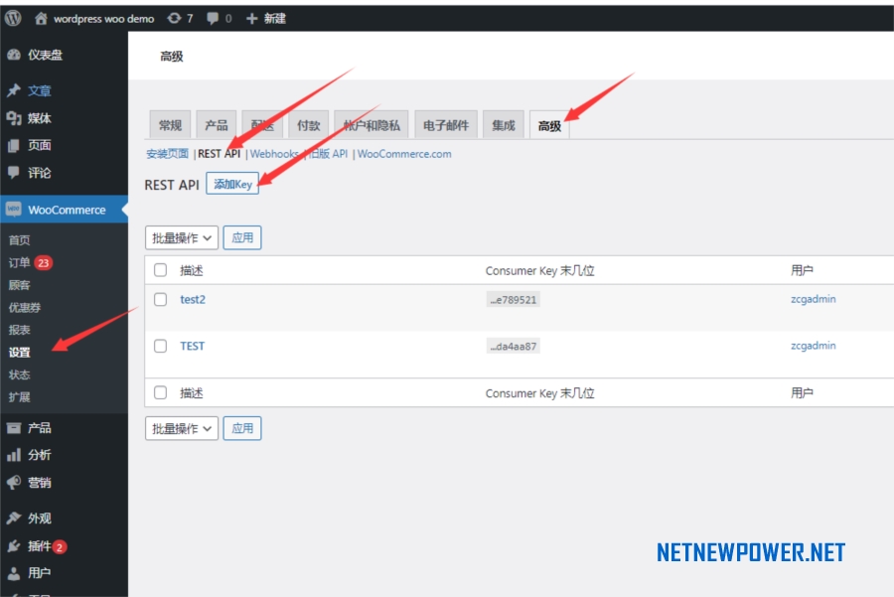Image resolution: width=894 pixels, height=597 pixels.
Task: Click the 外观 paintbrush icon
Action: click(14, 519)
